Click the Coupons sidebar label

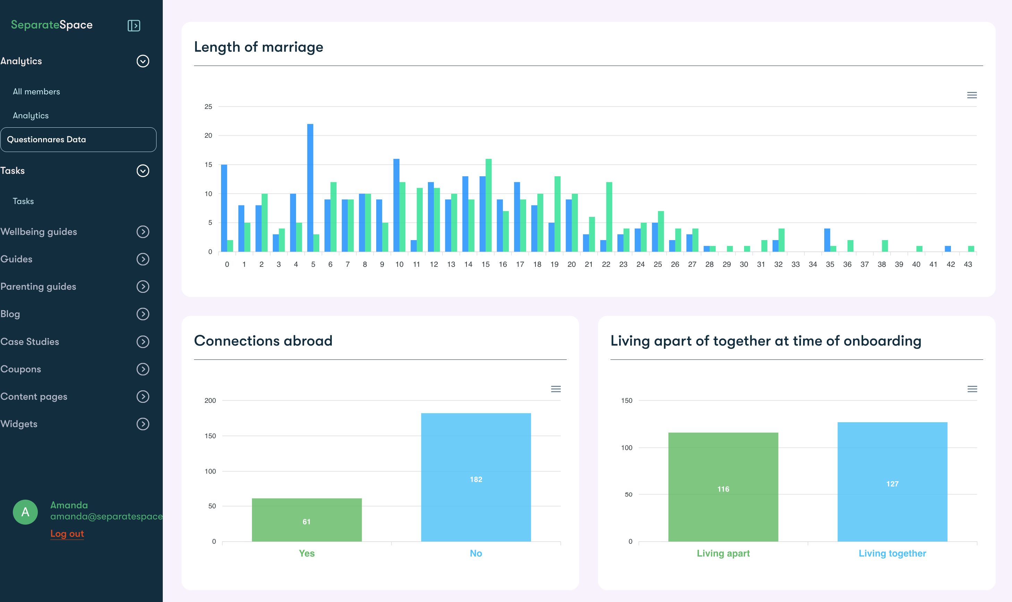coord(21,370)
